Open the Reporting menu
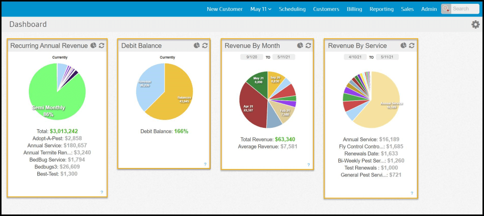484x216 pixels. click(x=381, y=9)
